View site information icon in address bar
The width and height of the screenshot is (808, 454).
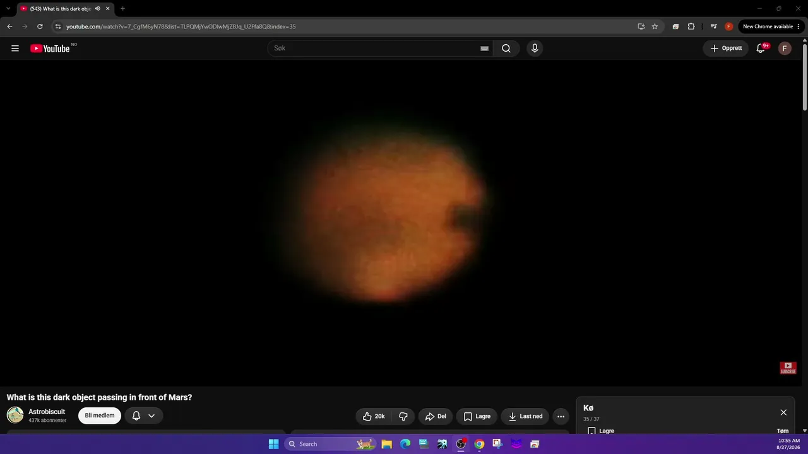pyautogui.click(x=58, y=26)
